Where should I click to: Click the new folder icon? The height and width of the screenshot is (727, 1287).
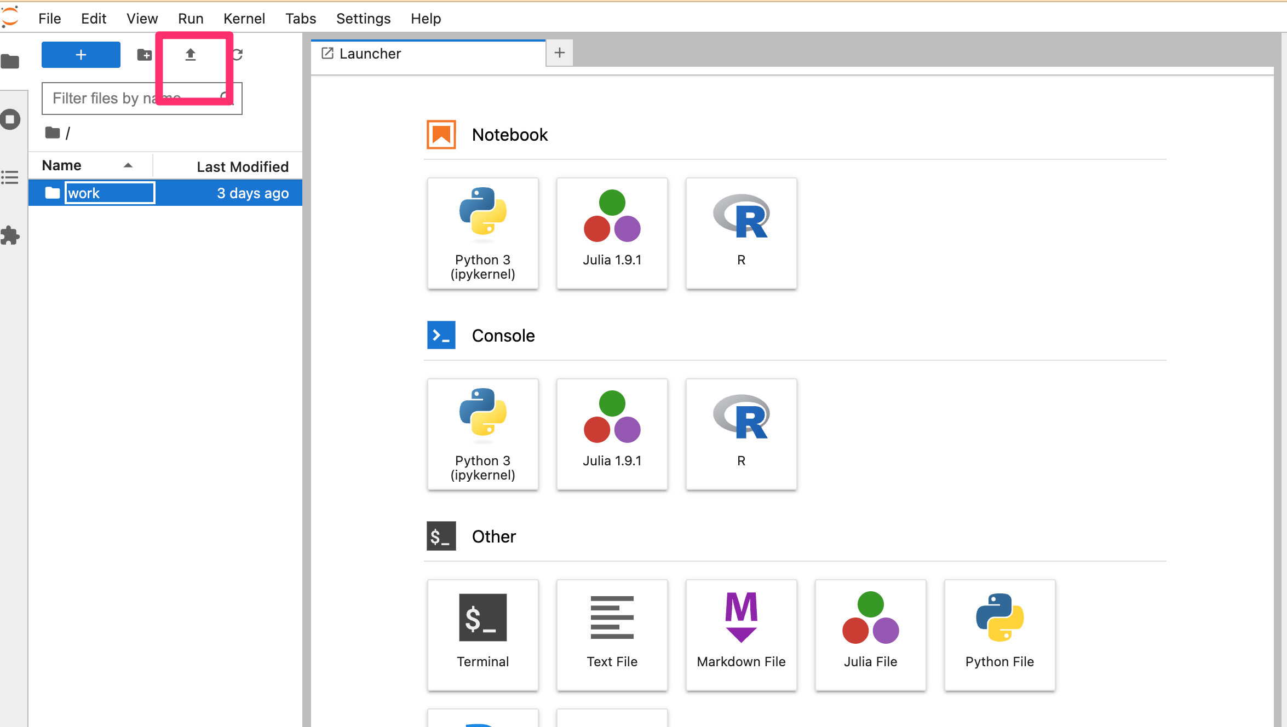tap(145, 55)
